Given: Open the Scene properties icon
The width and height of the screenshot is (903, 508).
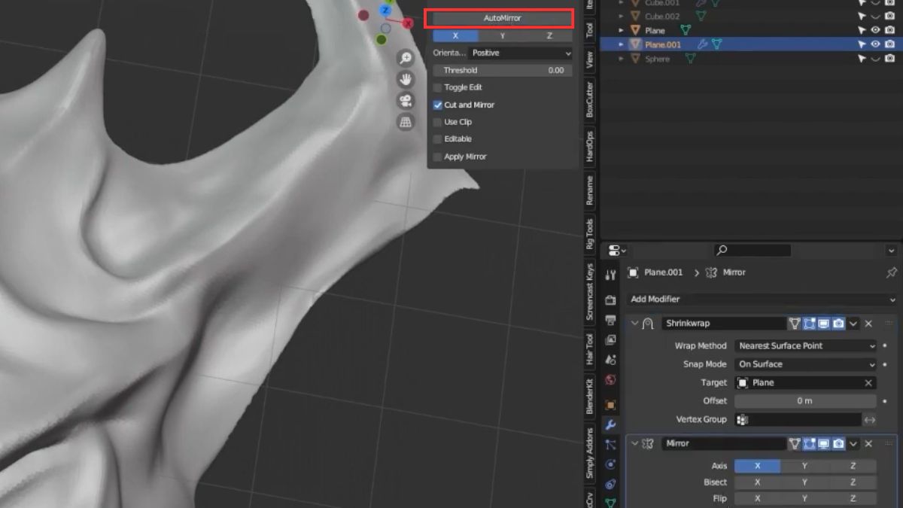Looking at the screenshot, I should coord(610,360).
